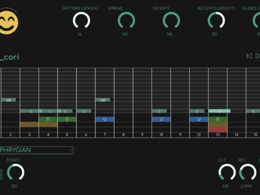This screenshot has width=260, height=195.
Task: Select the D# note on step 7
Action: tap(103, 100)
